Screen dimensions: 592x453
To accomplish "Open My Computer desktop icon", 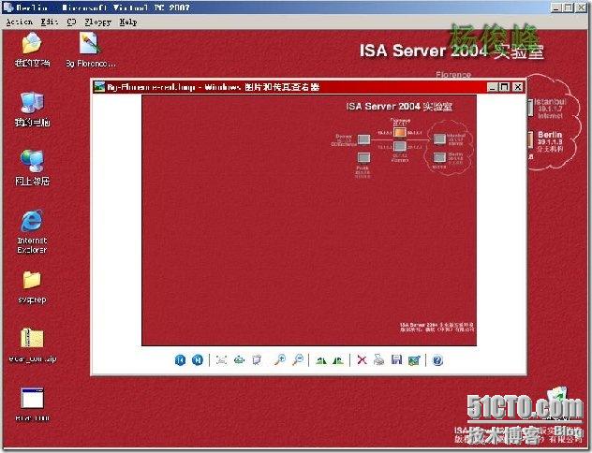I will (32, 109).
